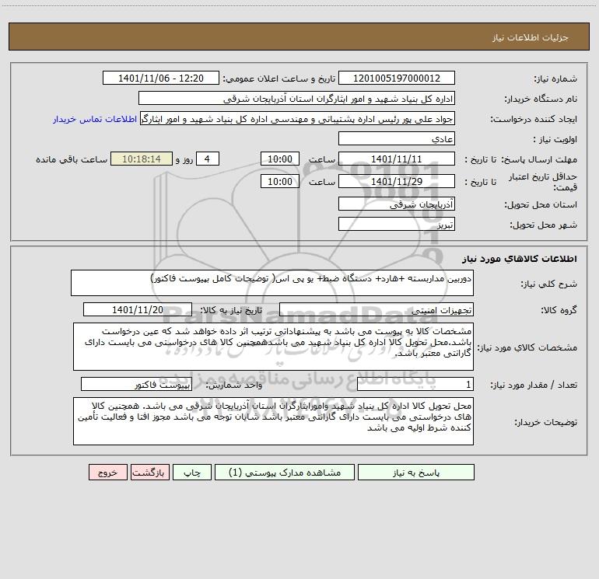
Task: Click the گروه کالا label
Action: (x=559, y=310)
